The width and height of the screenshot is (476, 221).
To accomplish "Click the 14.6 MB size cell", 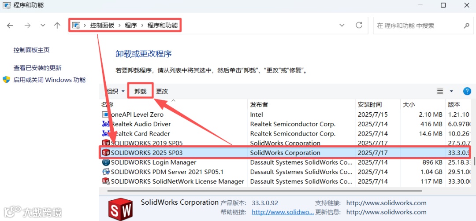I will click(431, 133).
